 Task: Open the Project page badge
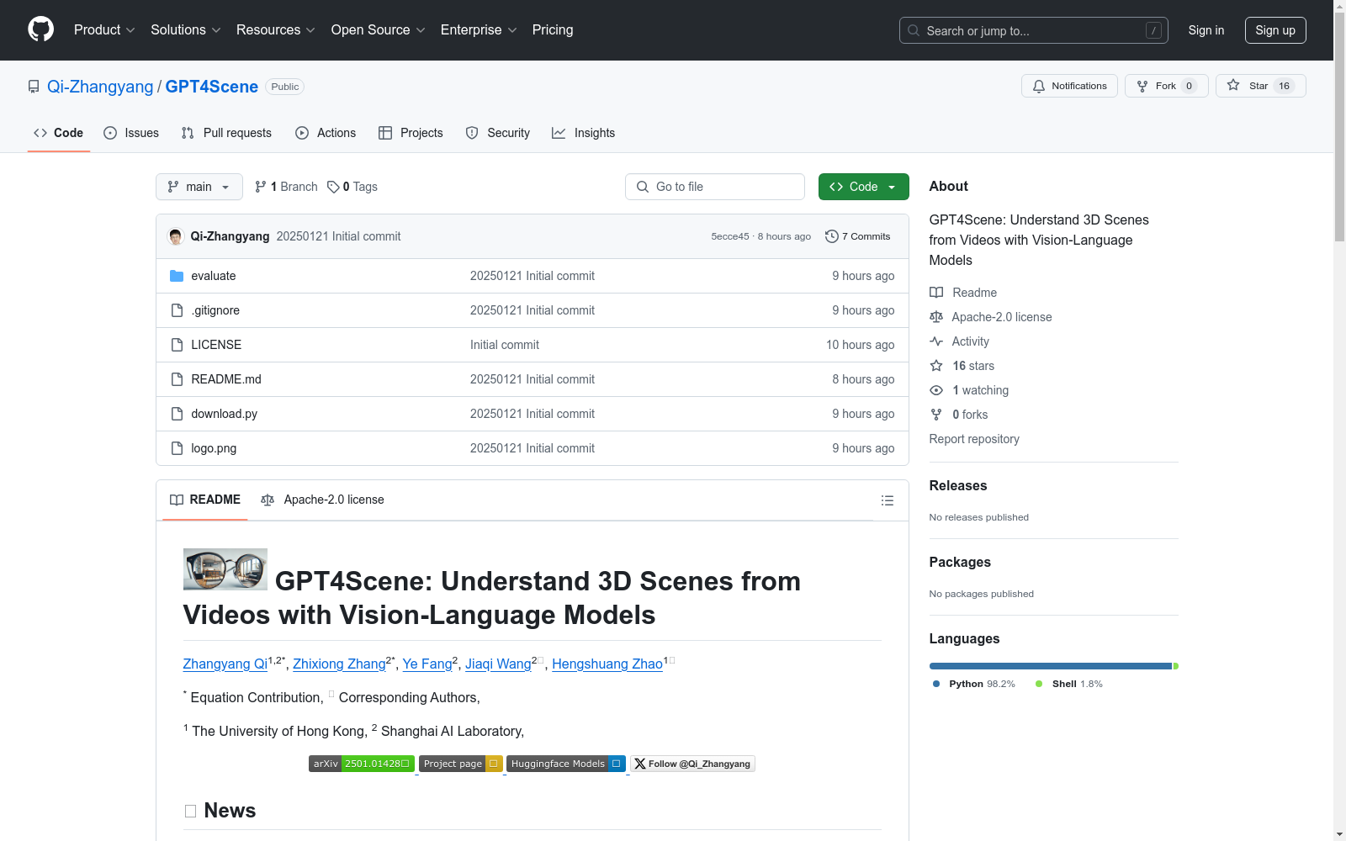click(x=461, y=764)
